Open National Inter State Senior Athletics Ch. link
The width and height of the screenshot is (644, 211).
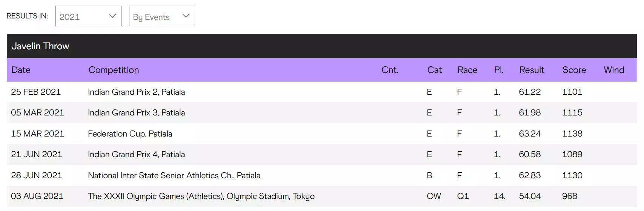tap(174, 176)
